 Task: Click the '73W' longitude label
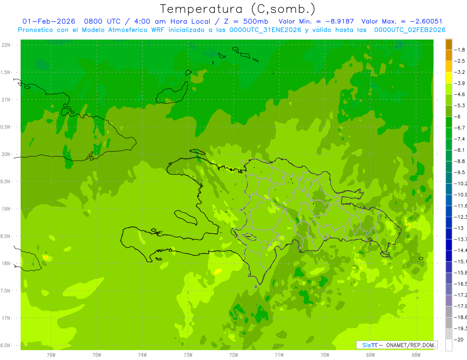click(x=188, y=355)
